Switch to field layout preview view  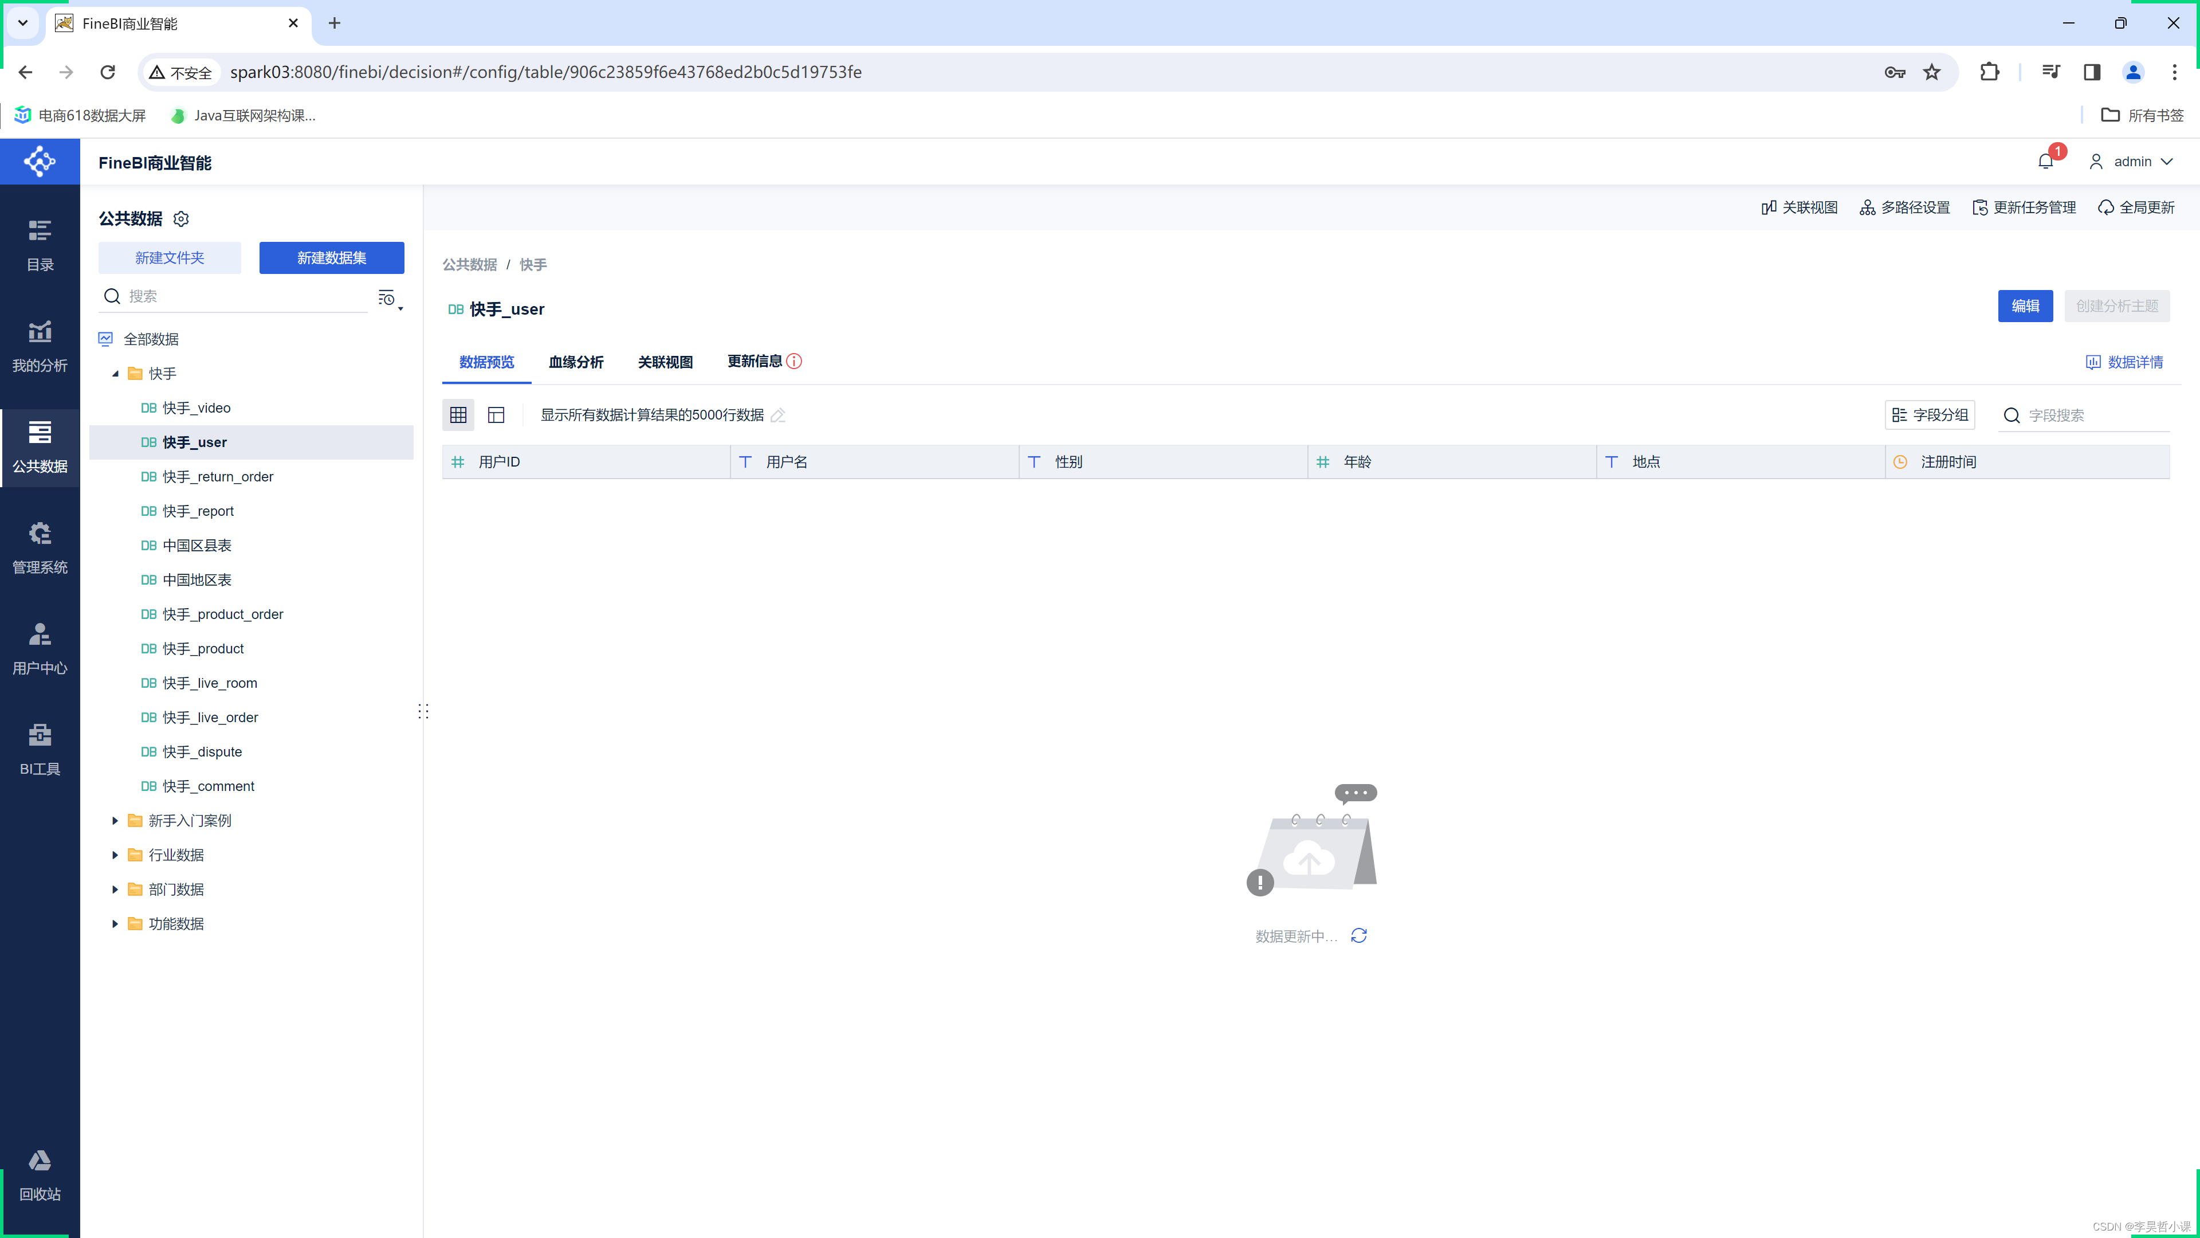pos(496,414)
